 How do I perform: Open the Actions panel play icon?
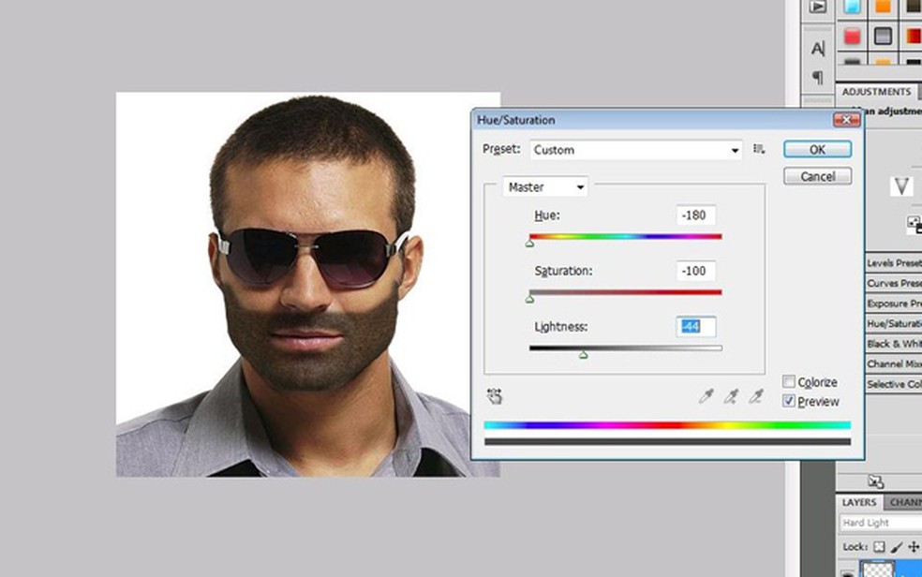point(817,7)
